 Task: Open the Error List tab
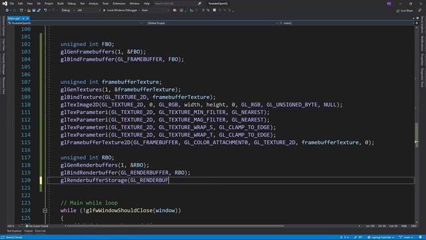coord(40,231)
